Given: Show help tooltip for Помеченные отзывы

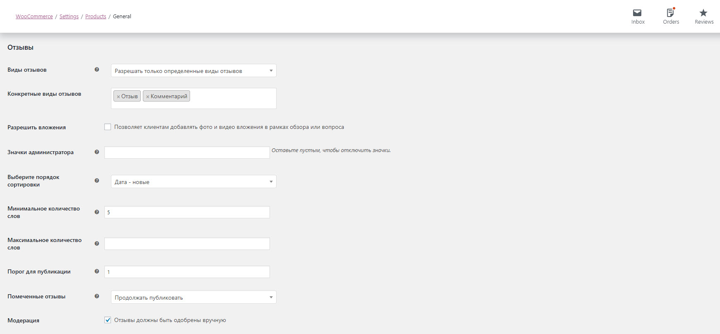Looking at the screenshot, I should click(97, 296).
